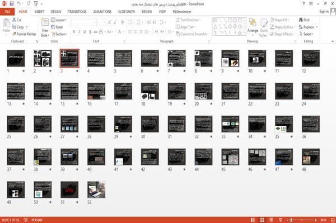Image resolution: width=336 pixels, height=223 pixels.
Task: Click the Save icon in quick access toolbar
Action: 12,3
